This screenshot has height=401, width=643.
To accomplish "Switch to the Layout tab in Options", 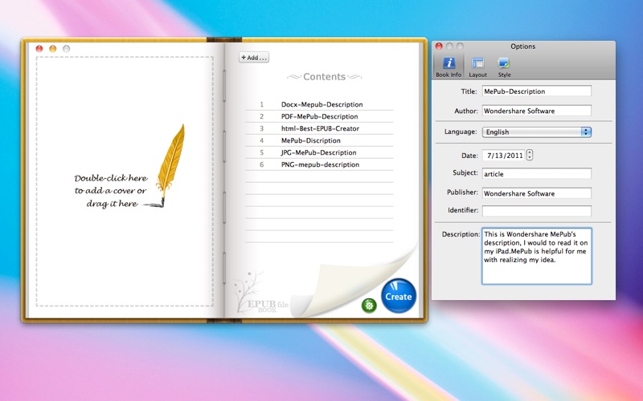I will click(x=477, y=67).
